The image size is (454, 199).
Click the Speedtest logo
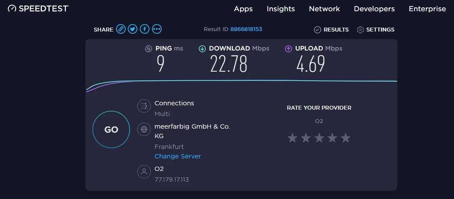tap(39, 9)
